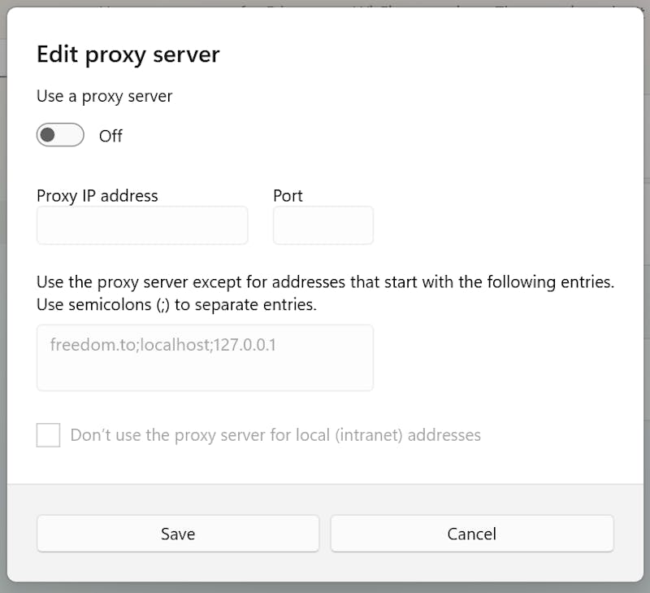The height and width of the screenshot is (593, 650).
Task: Click the proxy exceptions text area
Action: point(205,358)
